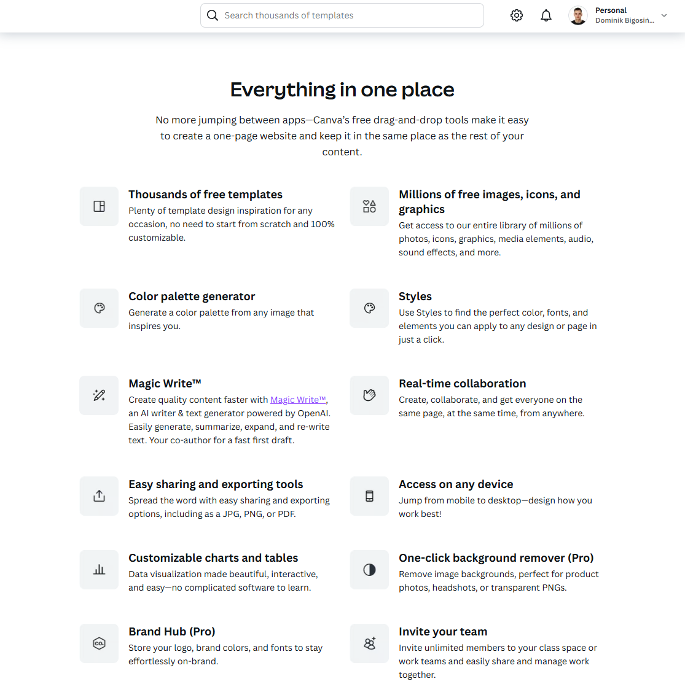Click the Access on any device heading

pyautogui.click(x=456, y=484)
